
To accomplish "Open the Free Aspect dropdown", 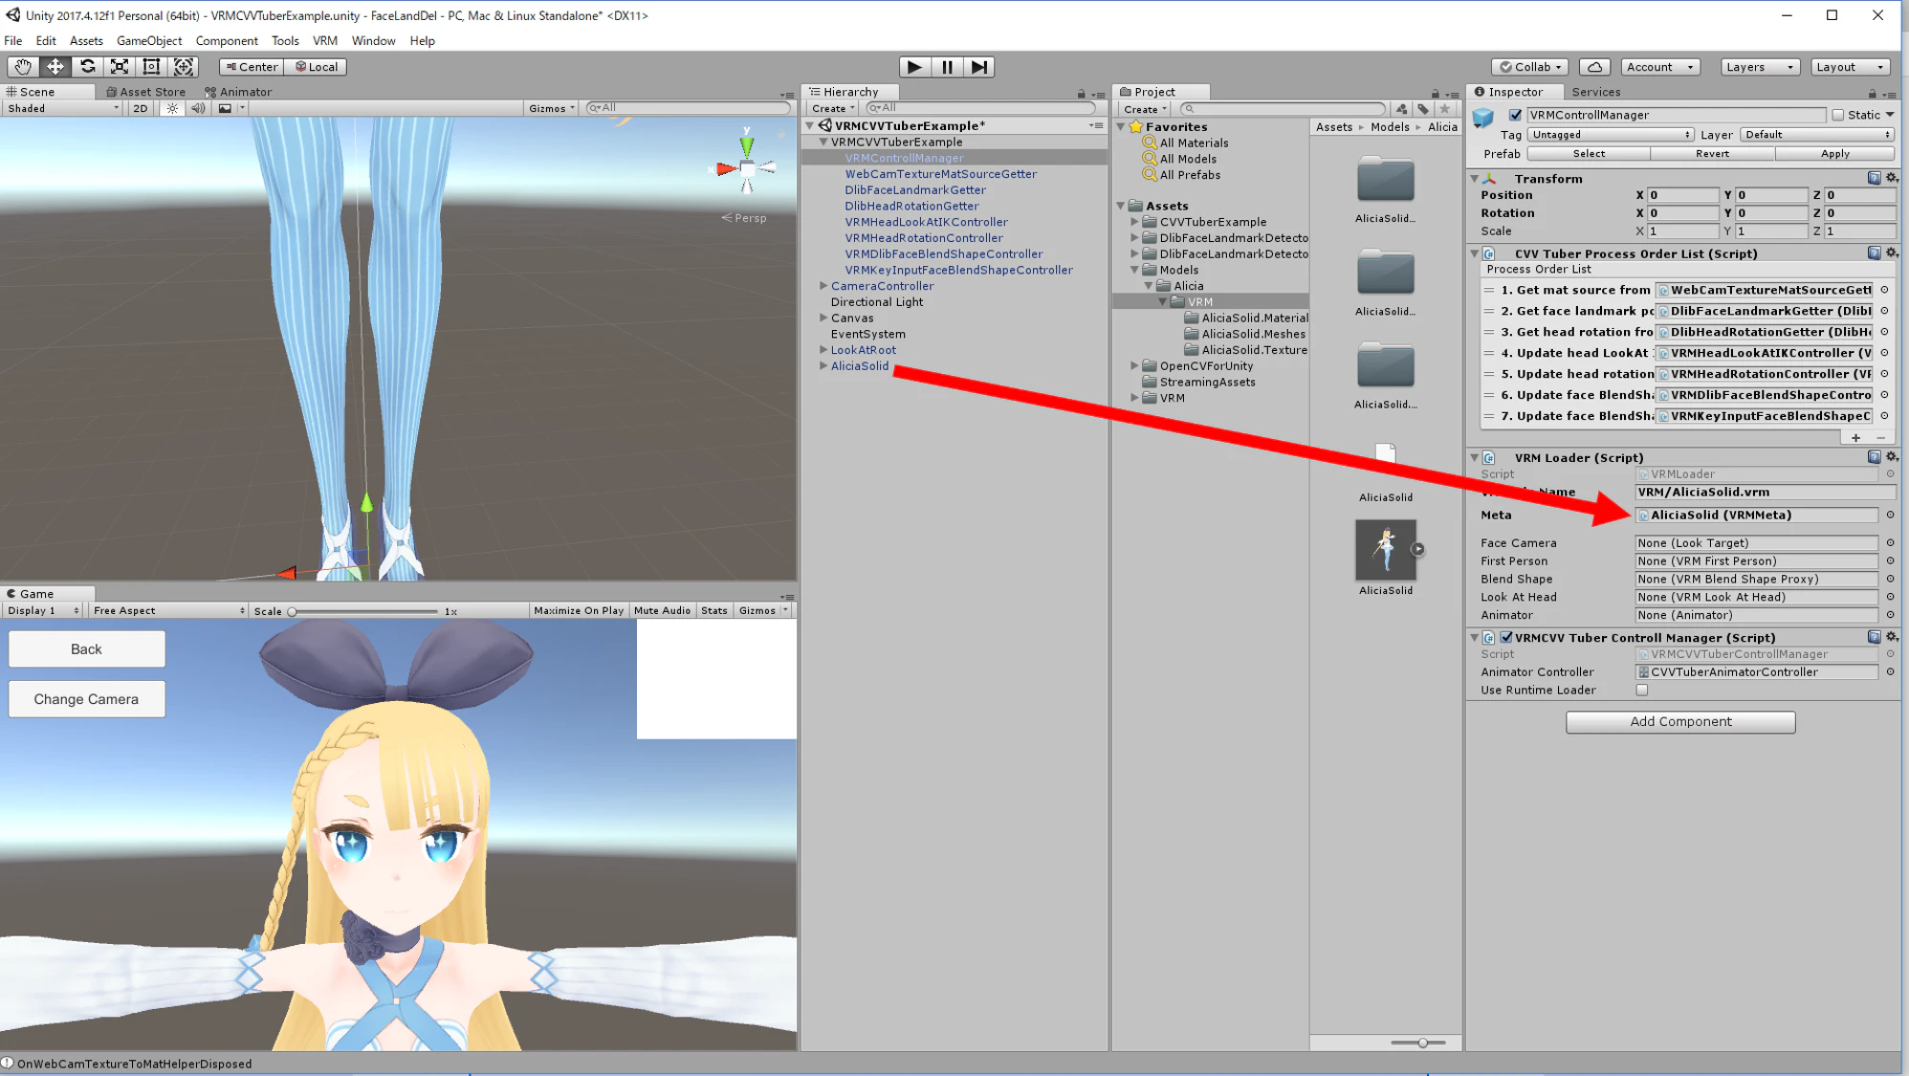I will (x=168, y=610).
